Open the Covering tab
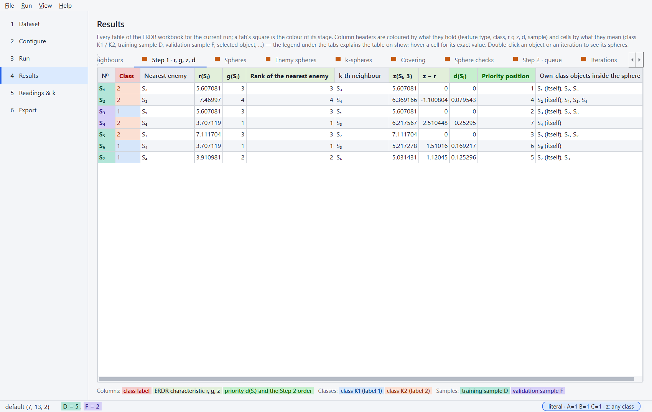The height and width of the screenshot is (412, 652). (x=408, y=60)
